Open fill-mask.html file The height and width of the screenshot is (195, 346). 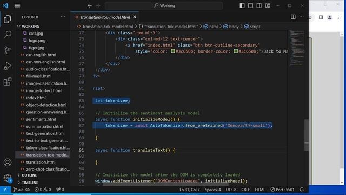(39, 76)
